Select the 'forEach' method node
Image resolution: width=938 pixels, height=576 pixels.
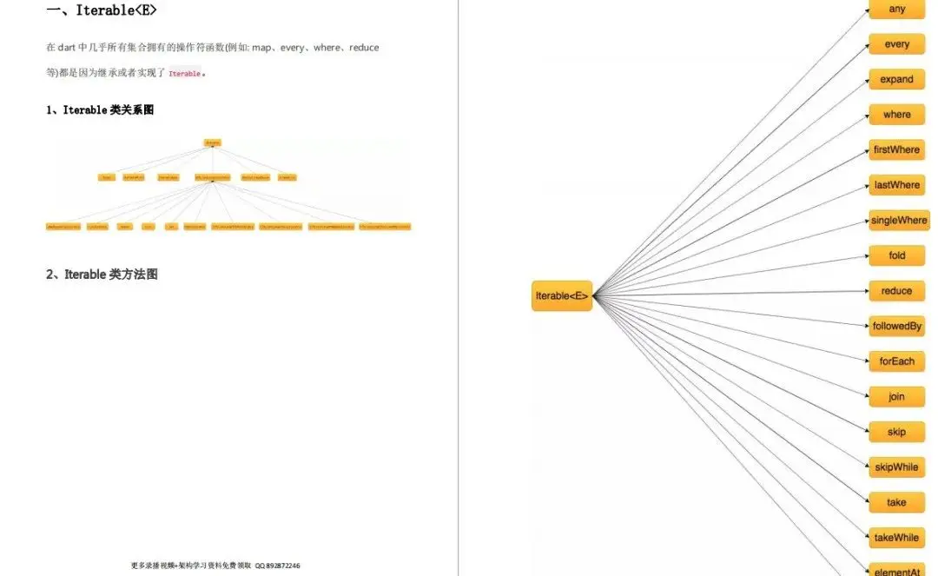coord(896,362)
